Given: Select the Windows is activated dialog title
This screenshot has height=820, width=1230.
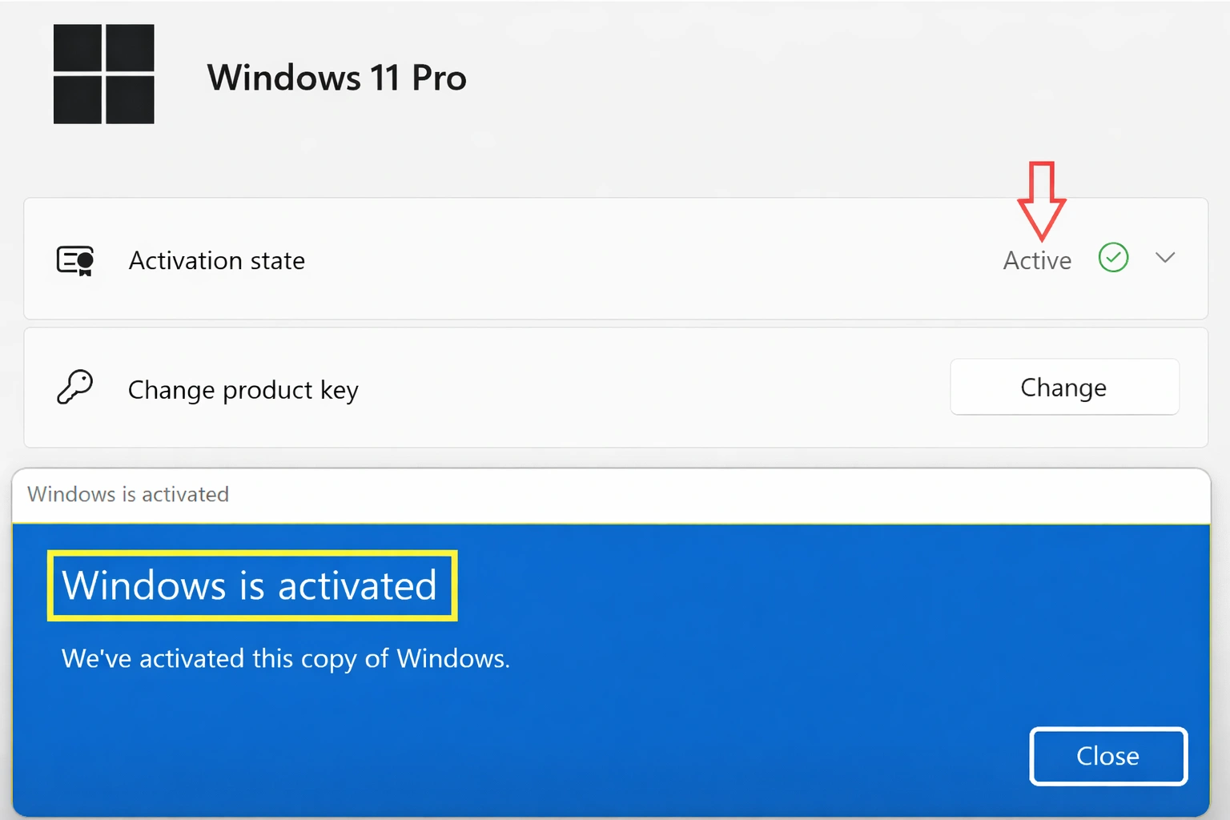Looking at the screenshot, I should pos(127,494).
